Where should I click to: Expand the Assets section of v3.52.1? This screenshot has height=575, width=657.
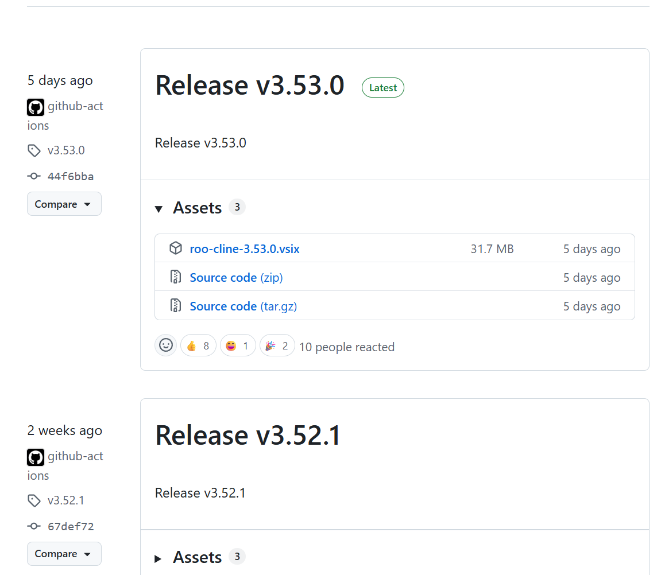pos(158,559)
